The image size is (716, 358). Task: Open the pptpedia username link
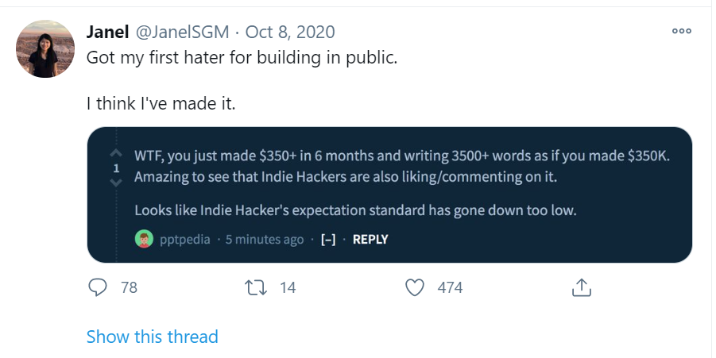(185, 240)
